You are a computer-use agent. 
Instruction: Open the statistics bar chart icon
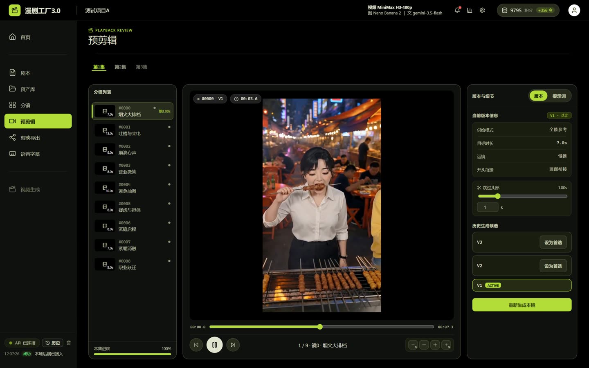[x=470, y=10]
